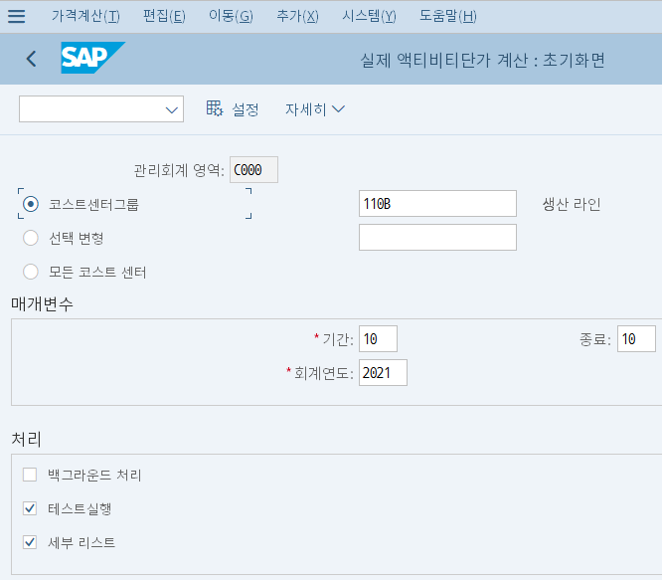
Task: Click the 회계연도 label
Action: coord(323,373)
